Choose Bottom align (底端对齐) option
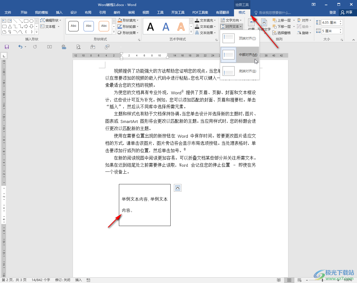The width and height of the screenshot is (357, 283). (x=240, y=71)
